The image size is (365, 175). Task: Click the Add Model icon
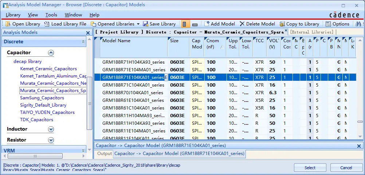(x=207, y=24)
